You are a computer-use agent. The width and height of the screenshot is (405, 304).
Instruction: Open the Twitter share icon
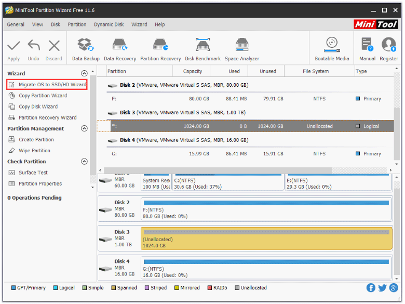tap(382, 288)
